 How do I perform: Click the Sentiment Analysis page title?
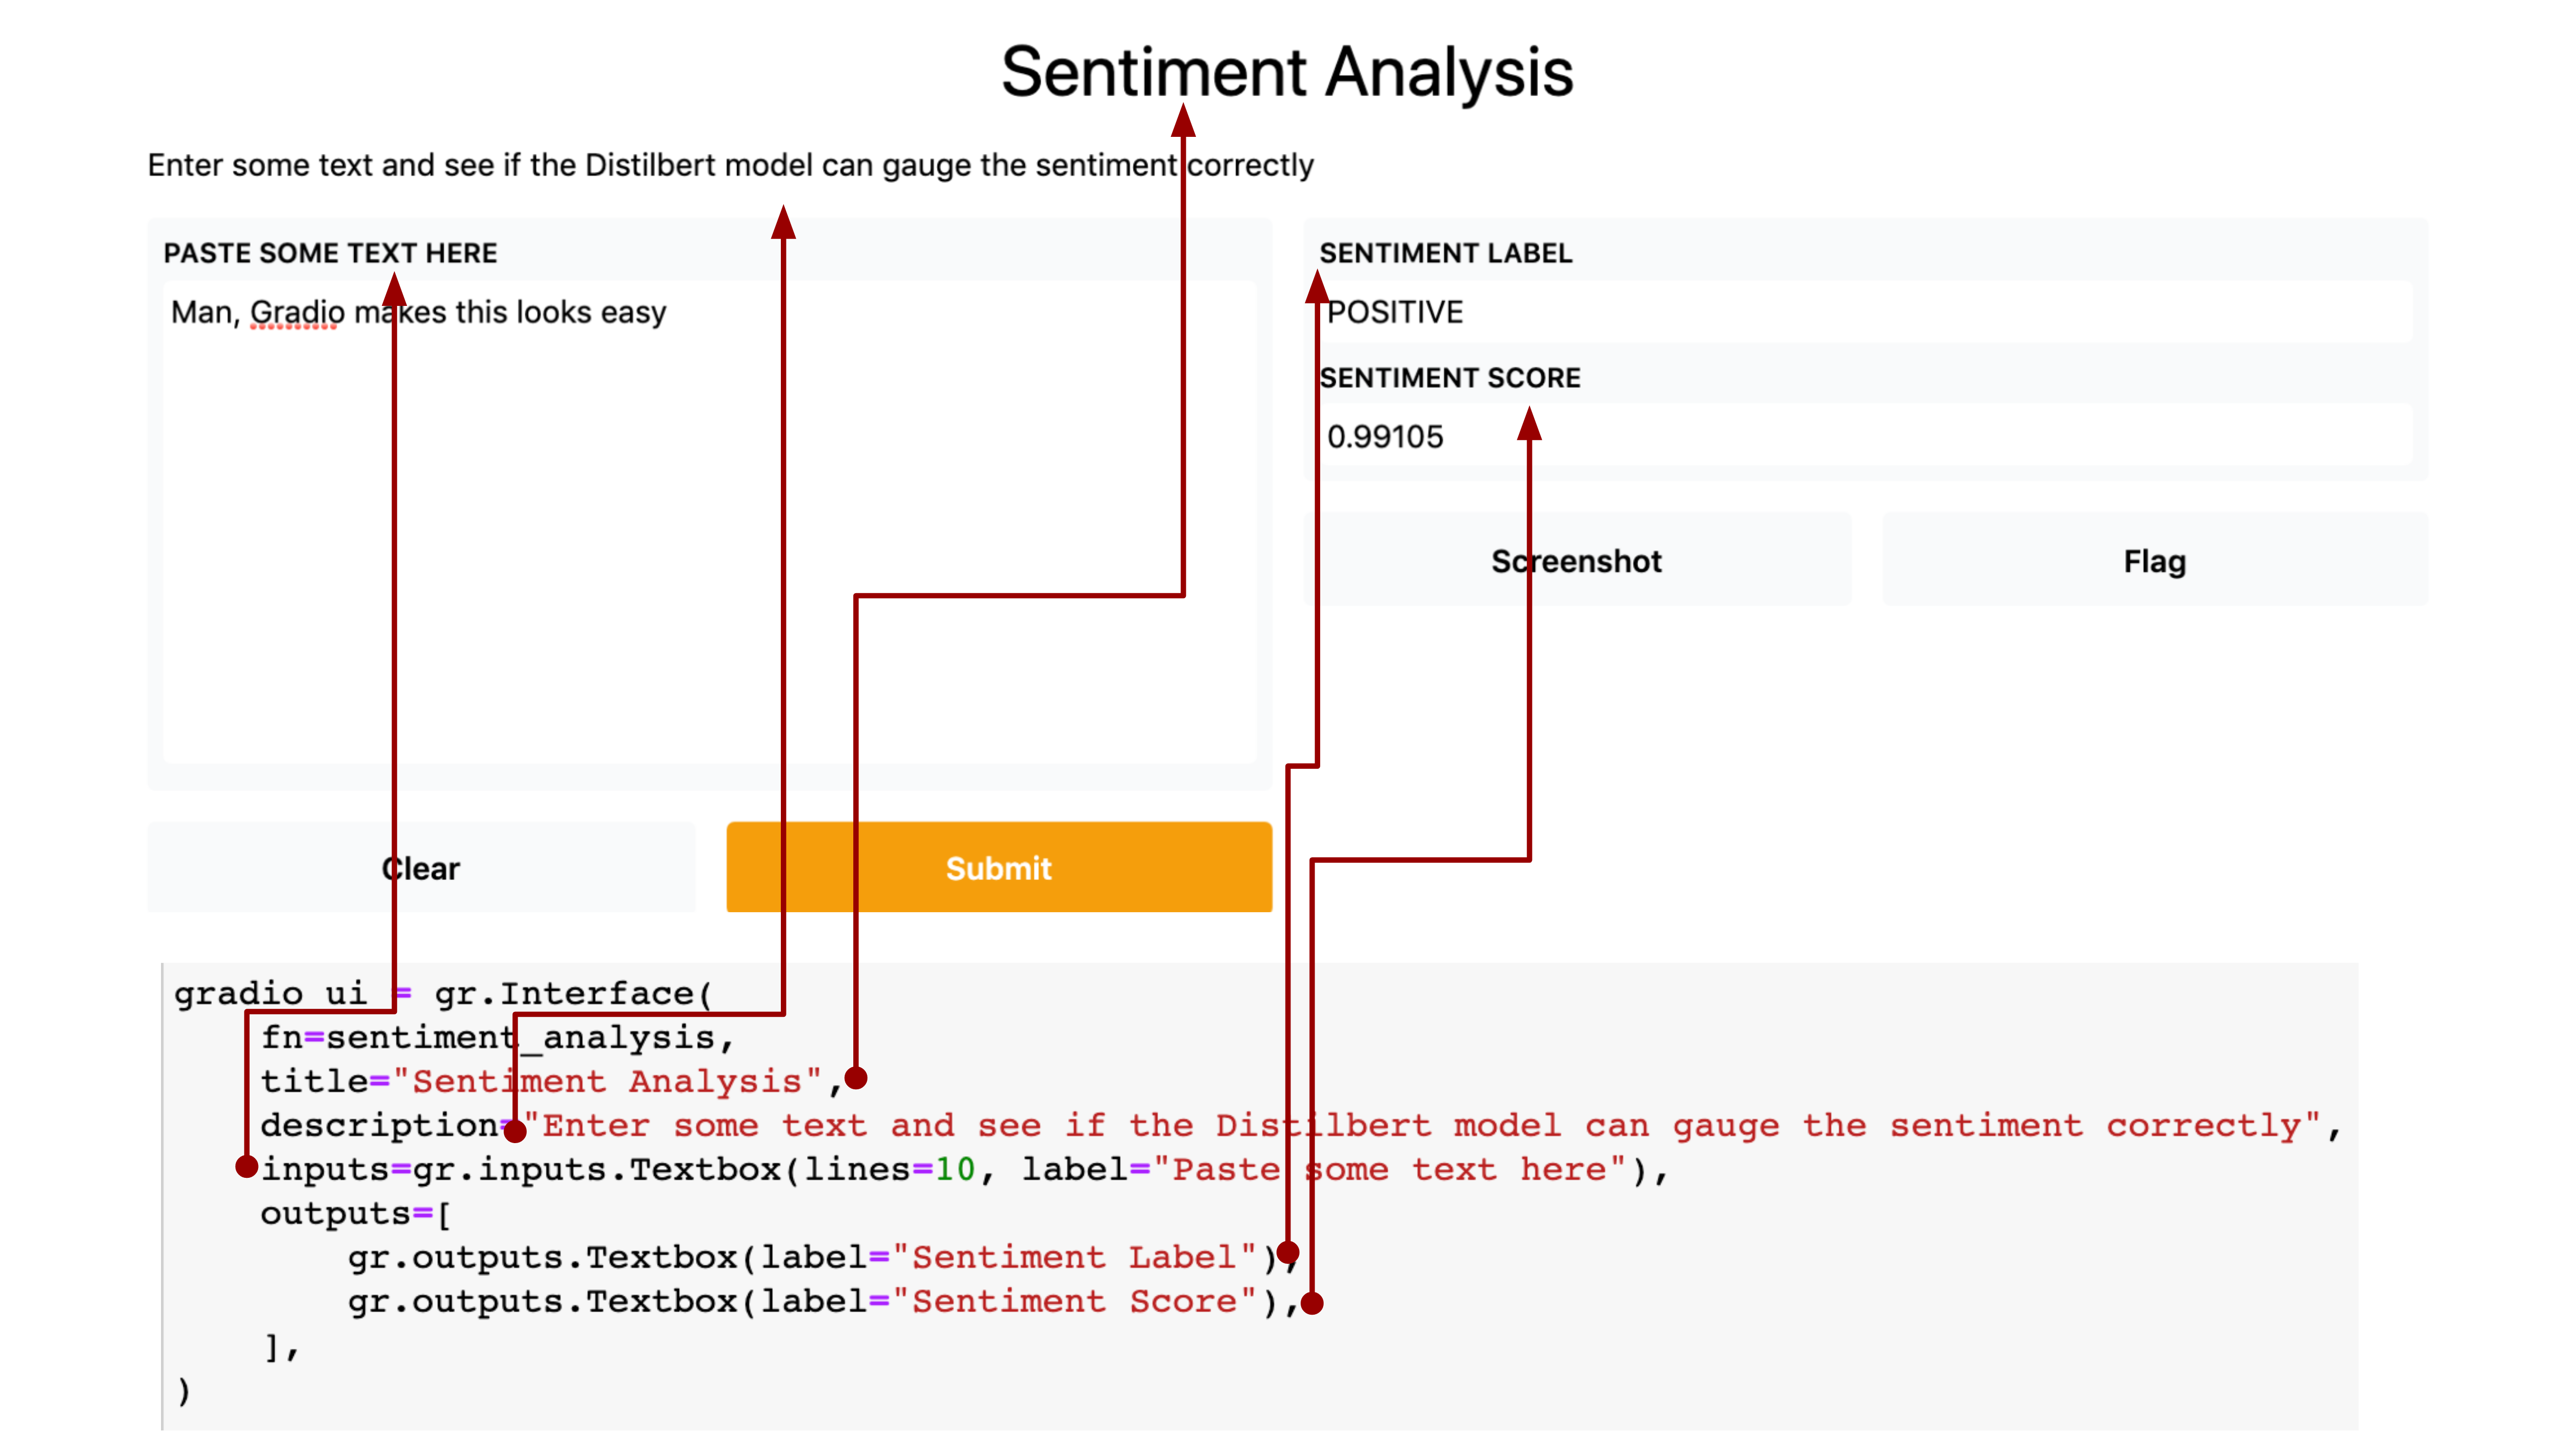click(1287, 72)
